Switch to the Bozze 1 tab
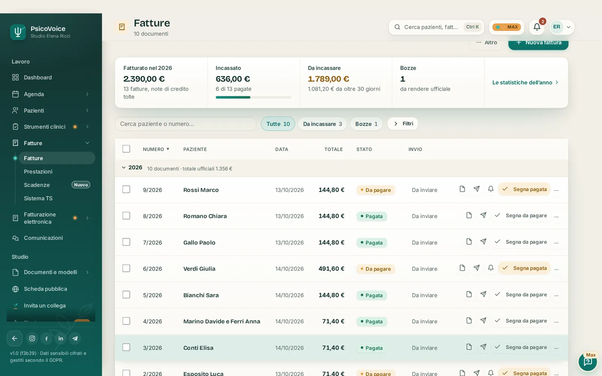Viewport: 602px width, 376px height. click(x=366, y=124)
